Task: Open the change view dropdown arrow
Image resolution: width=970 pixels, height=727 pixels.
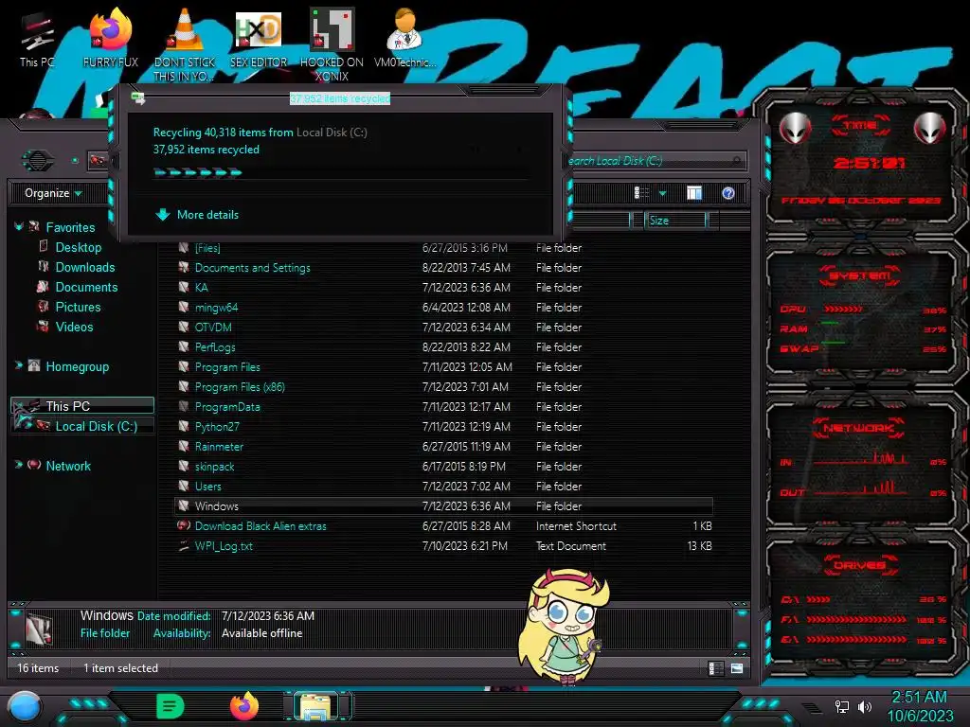Action: tap(662, 193)
